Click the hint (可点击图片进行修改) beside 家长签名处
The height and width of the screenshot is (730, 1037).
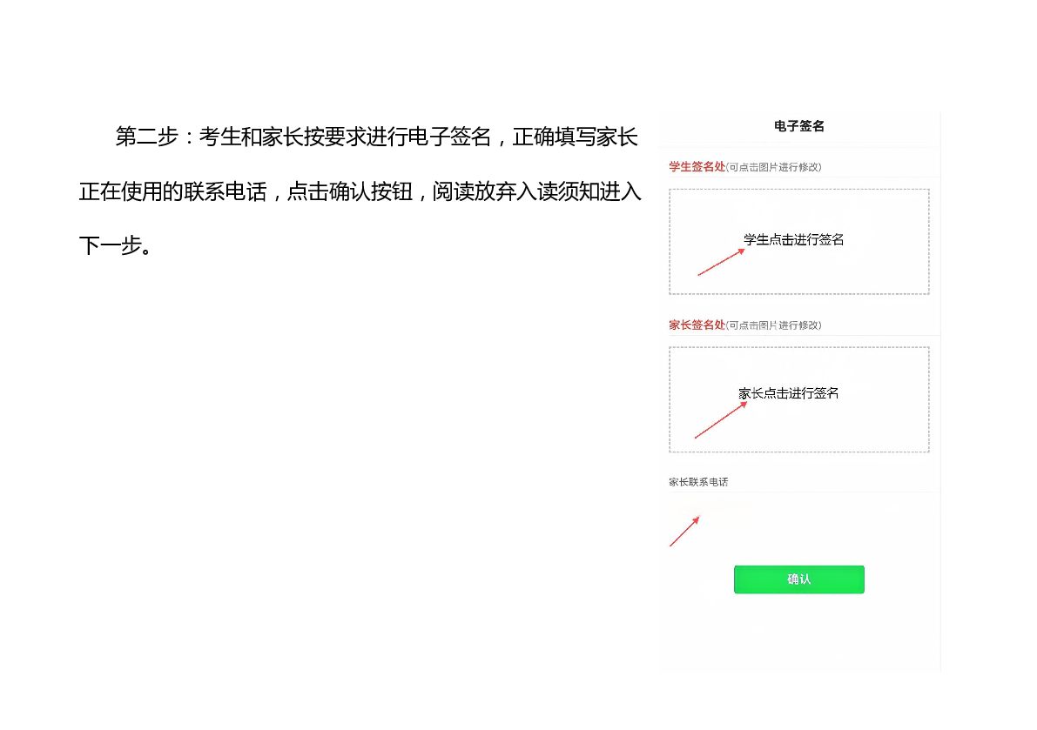point(773,325)
